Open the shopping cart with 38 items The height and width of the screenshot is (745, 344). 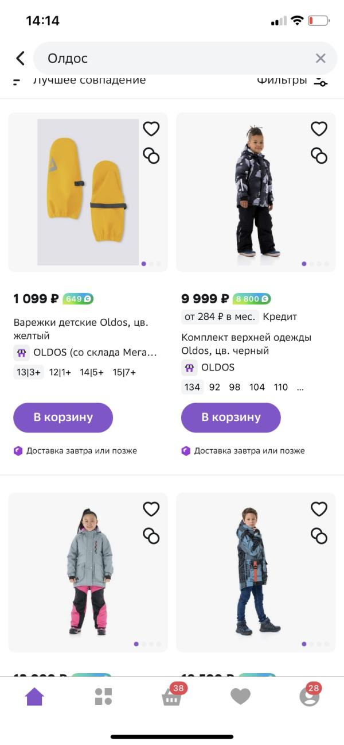pos(171,697)
